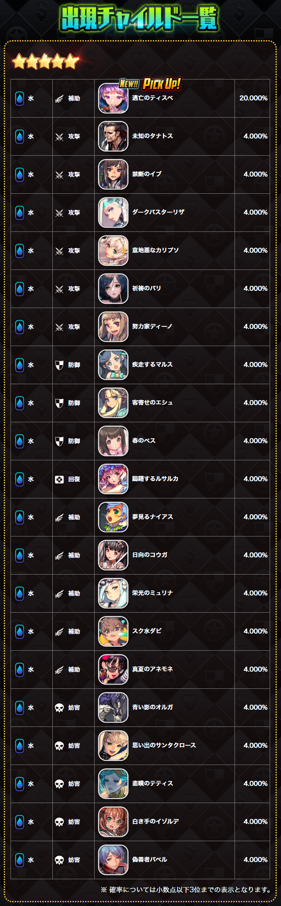Click the recovery icon in 躊躇するルサルカ row
The image size is (281, 906).
pyautogui.click(x=59, y=479)
